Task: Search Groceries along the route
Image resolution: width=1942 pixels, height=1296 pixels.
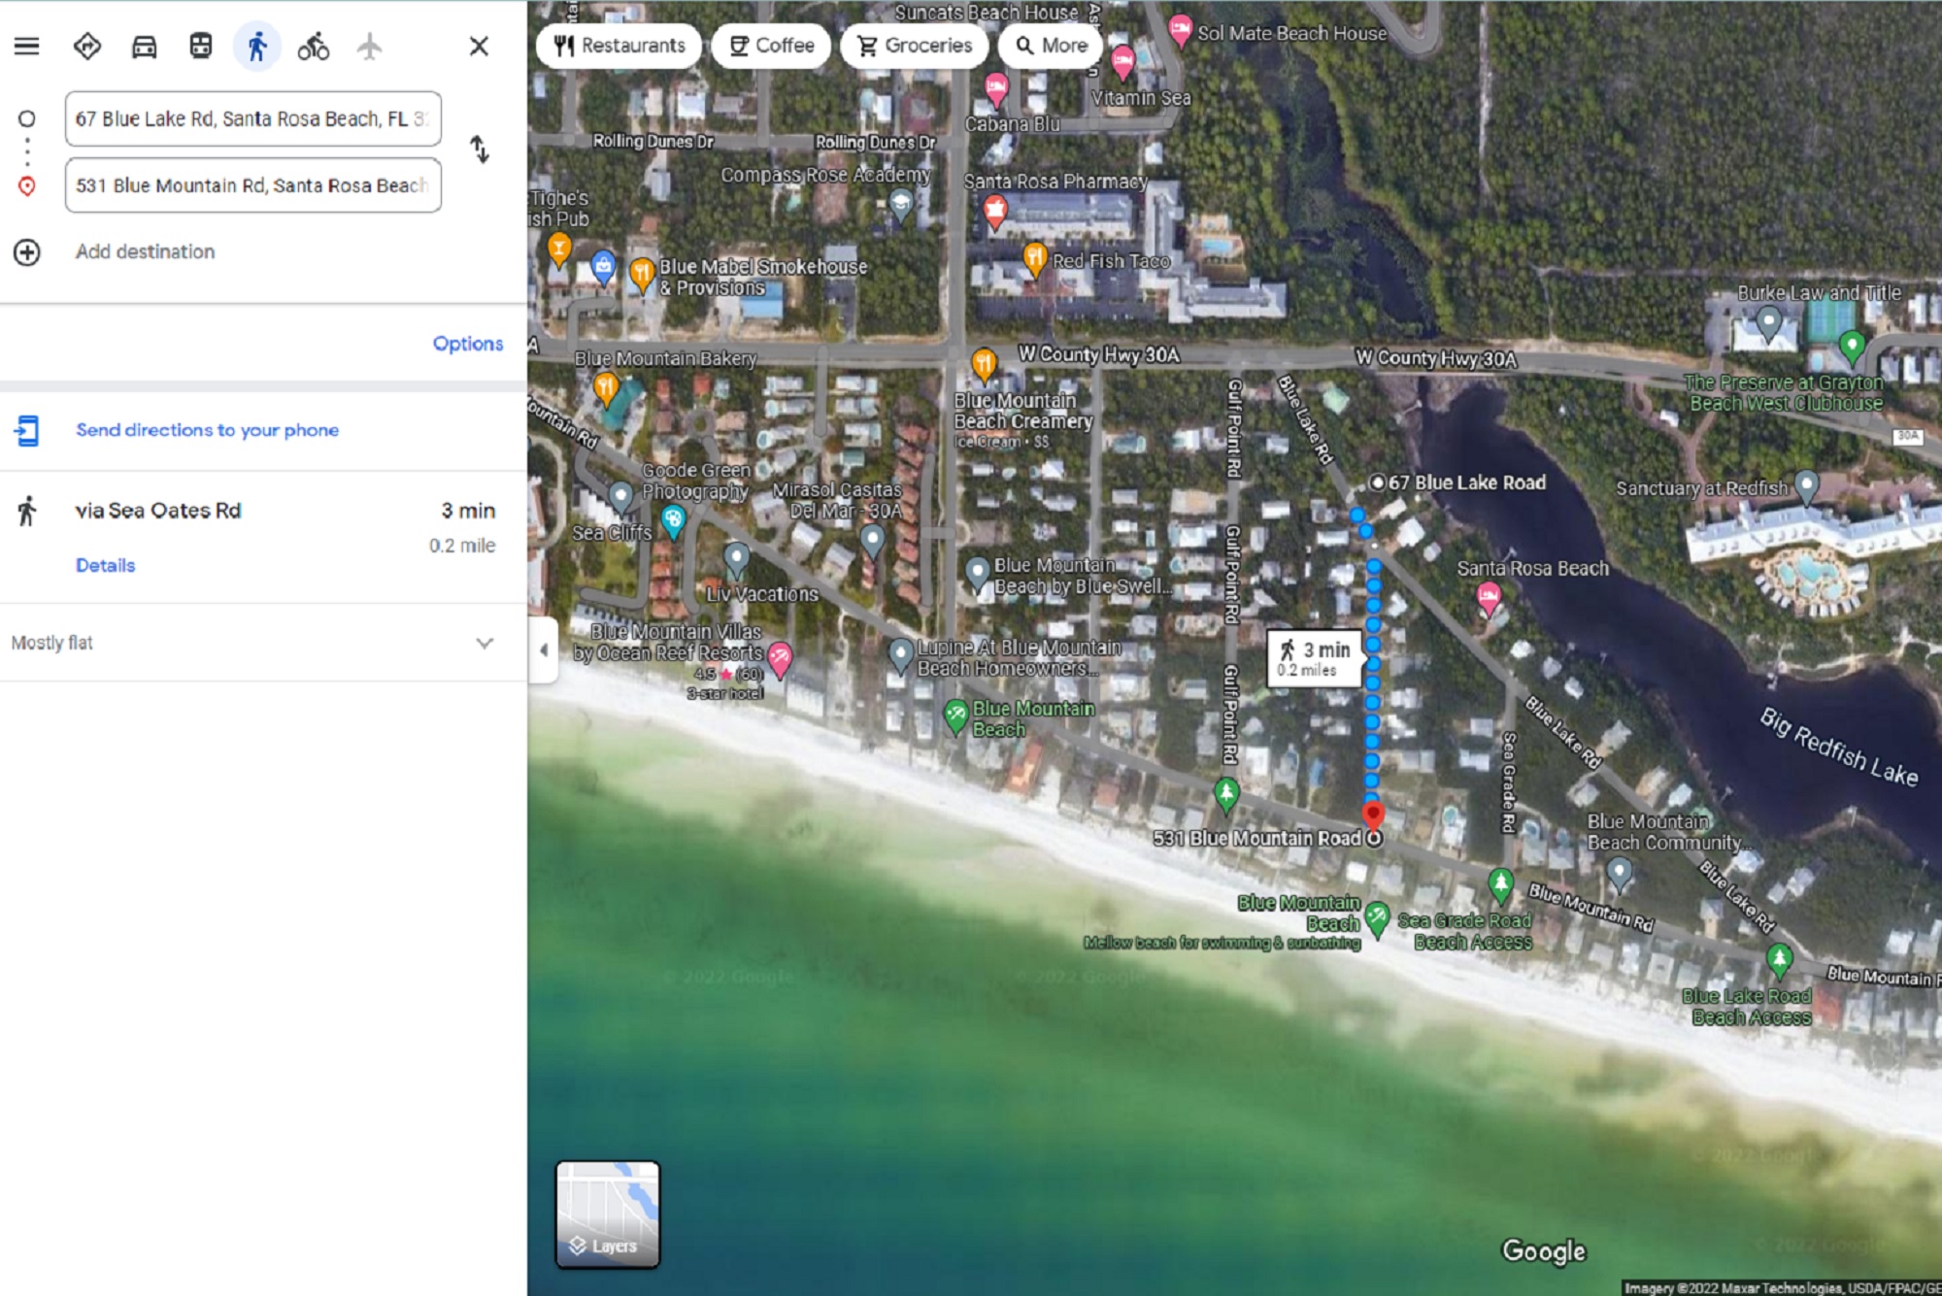Action: (x=914, y=45)
